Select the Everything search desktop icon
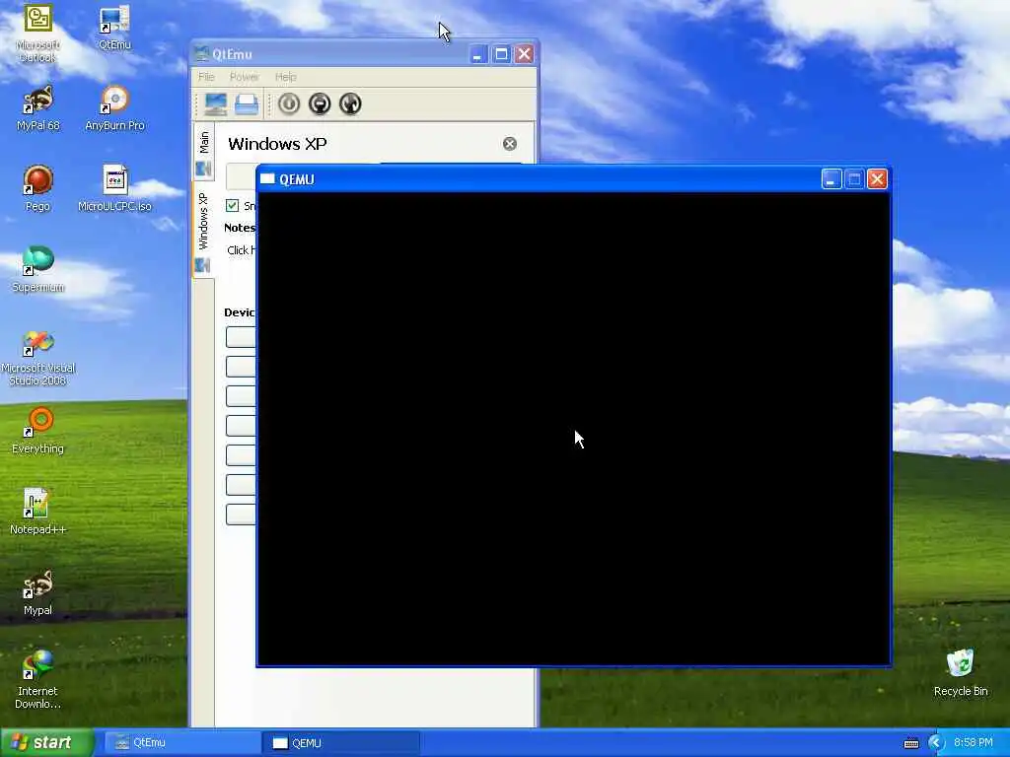1010x757 pixels. 38,432
